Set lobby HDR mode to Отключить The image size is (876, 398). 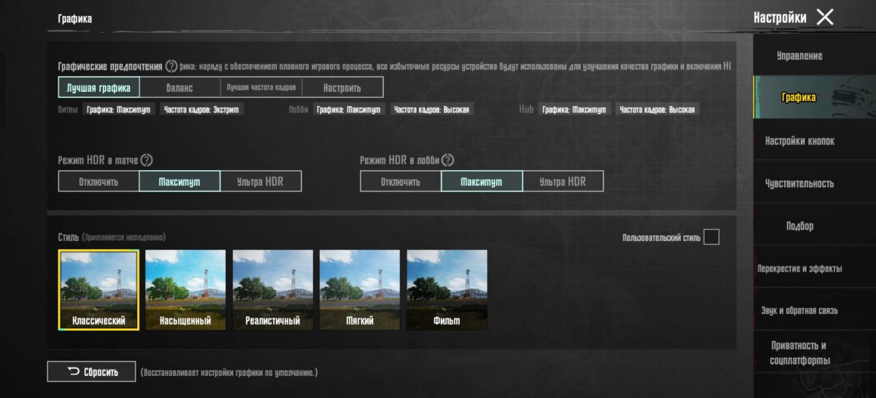point(400,182)
